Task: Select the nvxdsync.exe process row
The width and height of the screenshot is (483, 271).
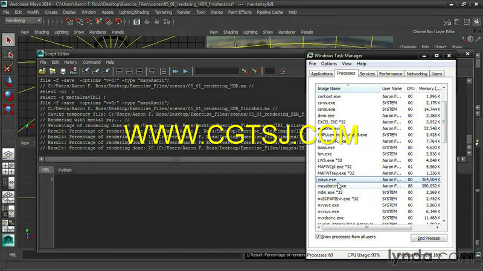Action: [x=379, y=218]
